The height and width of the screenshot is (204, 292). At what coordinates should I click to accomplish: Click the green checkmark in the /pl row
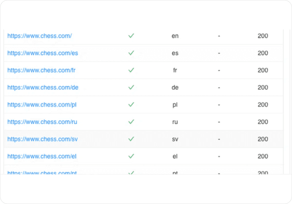point(131,104)
